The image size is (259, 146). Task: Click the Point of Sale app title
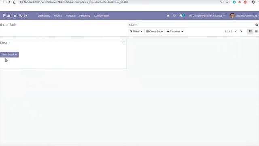pos(15,15)
